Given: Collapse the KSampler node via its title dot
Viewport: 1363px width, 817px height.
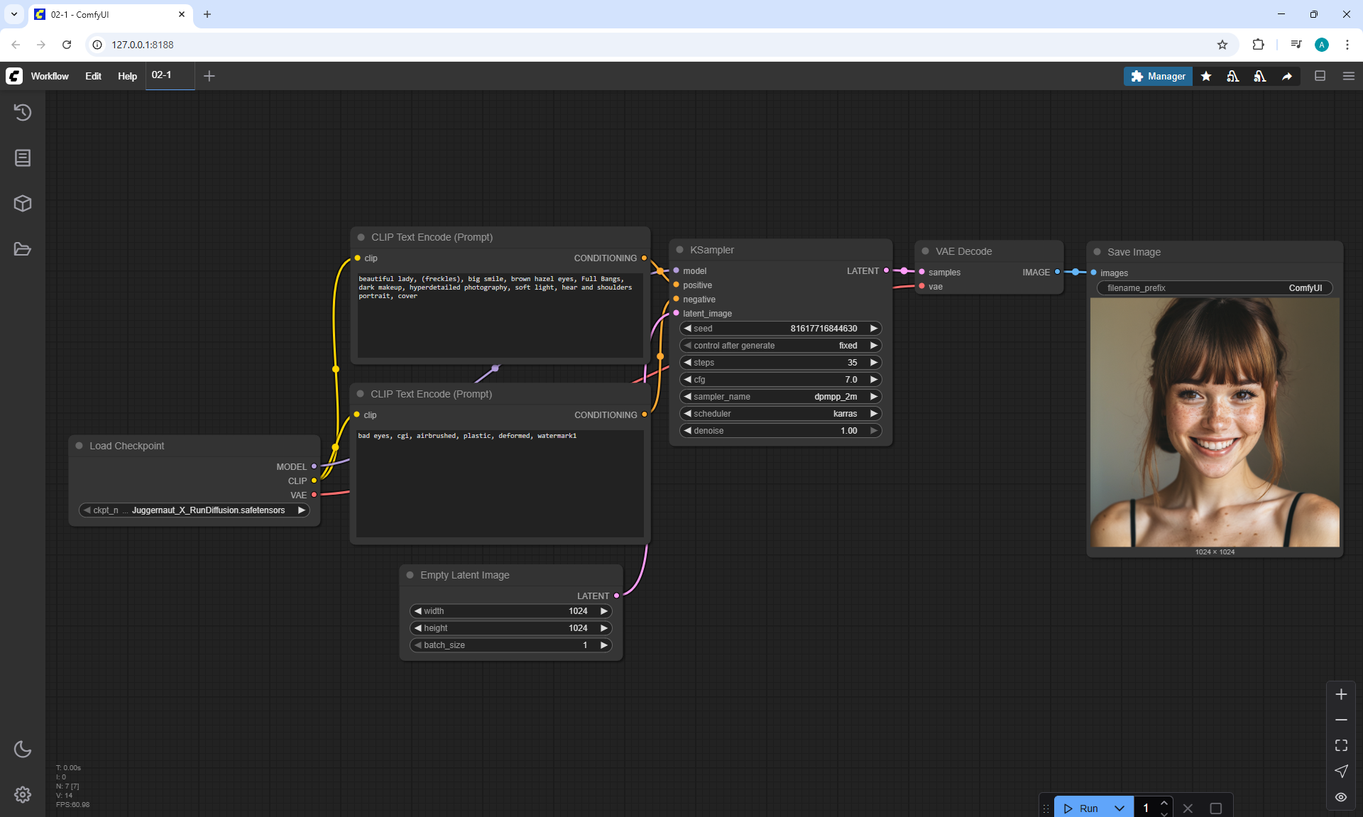Looking at the screenshot, I should 679,250.
